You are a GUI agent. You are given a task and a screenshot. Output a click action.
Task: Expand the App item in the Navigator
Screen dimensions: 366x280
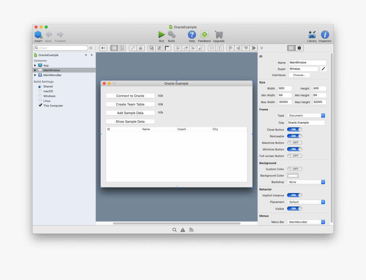click(x=36, y=65)
